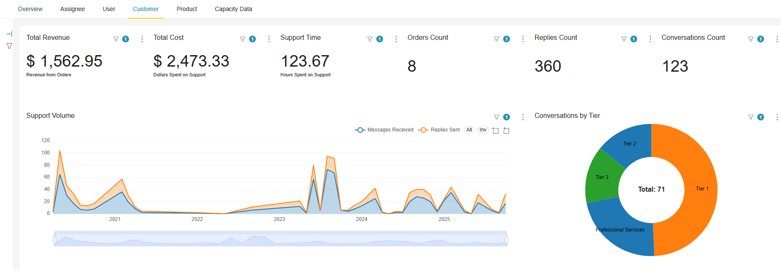The image size is (781, 271).
Task: Open the Total Cost options menu
Action: (x=269, y=39)
